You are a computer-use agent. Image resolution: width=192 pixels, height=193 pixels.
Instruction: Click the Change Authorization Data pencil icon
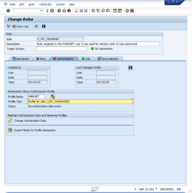point(10,121)
